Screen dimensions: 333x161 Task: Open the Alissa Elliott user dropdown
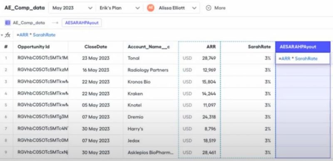[171, 8]
